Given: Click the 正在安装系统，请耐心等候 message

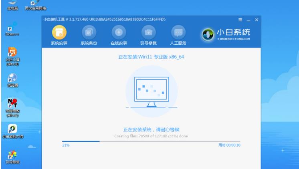Looking at the screenshot, I should click(151, 130).
